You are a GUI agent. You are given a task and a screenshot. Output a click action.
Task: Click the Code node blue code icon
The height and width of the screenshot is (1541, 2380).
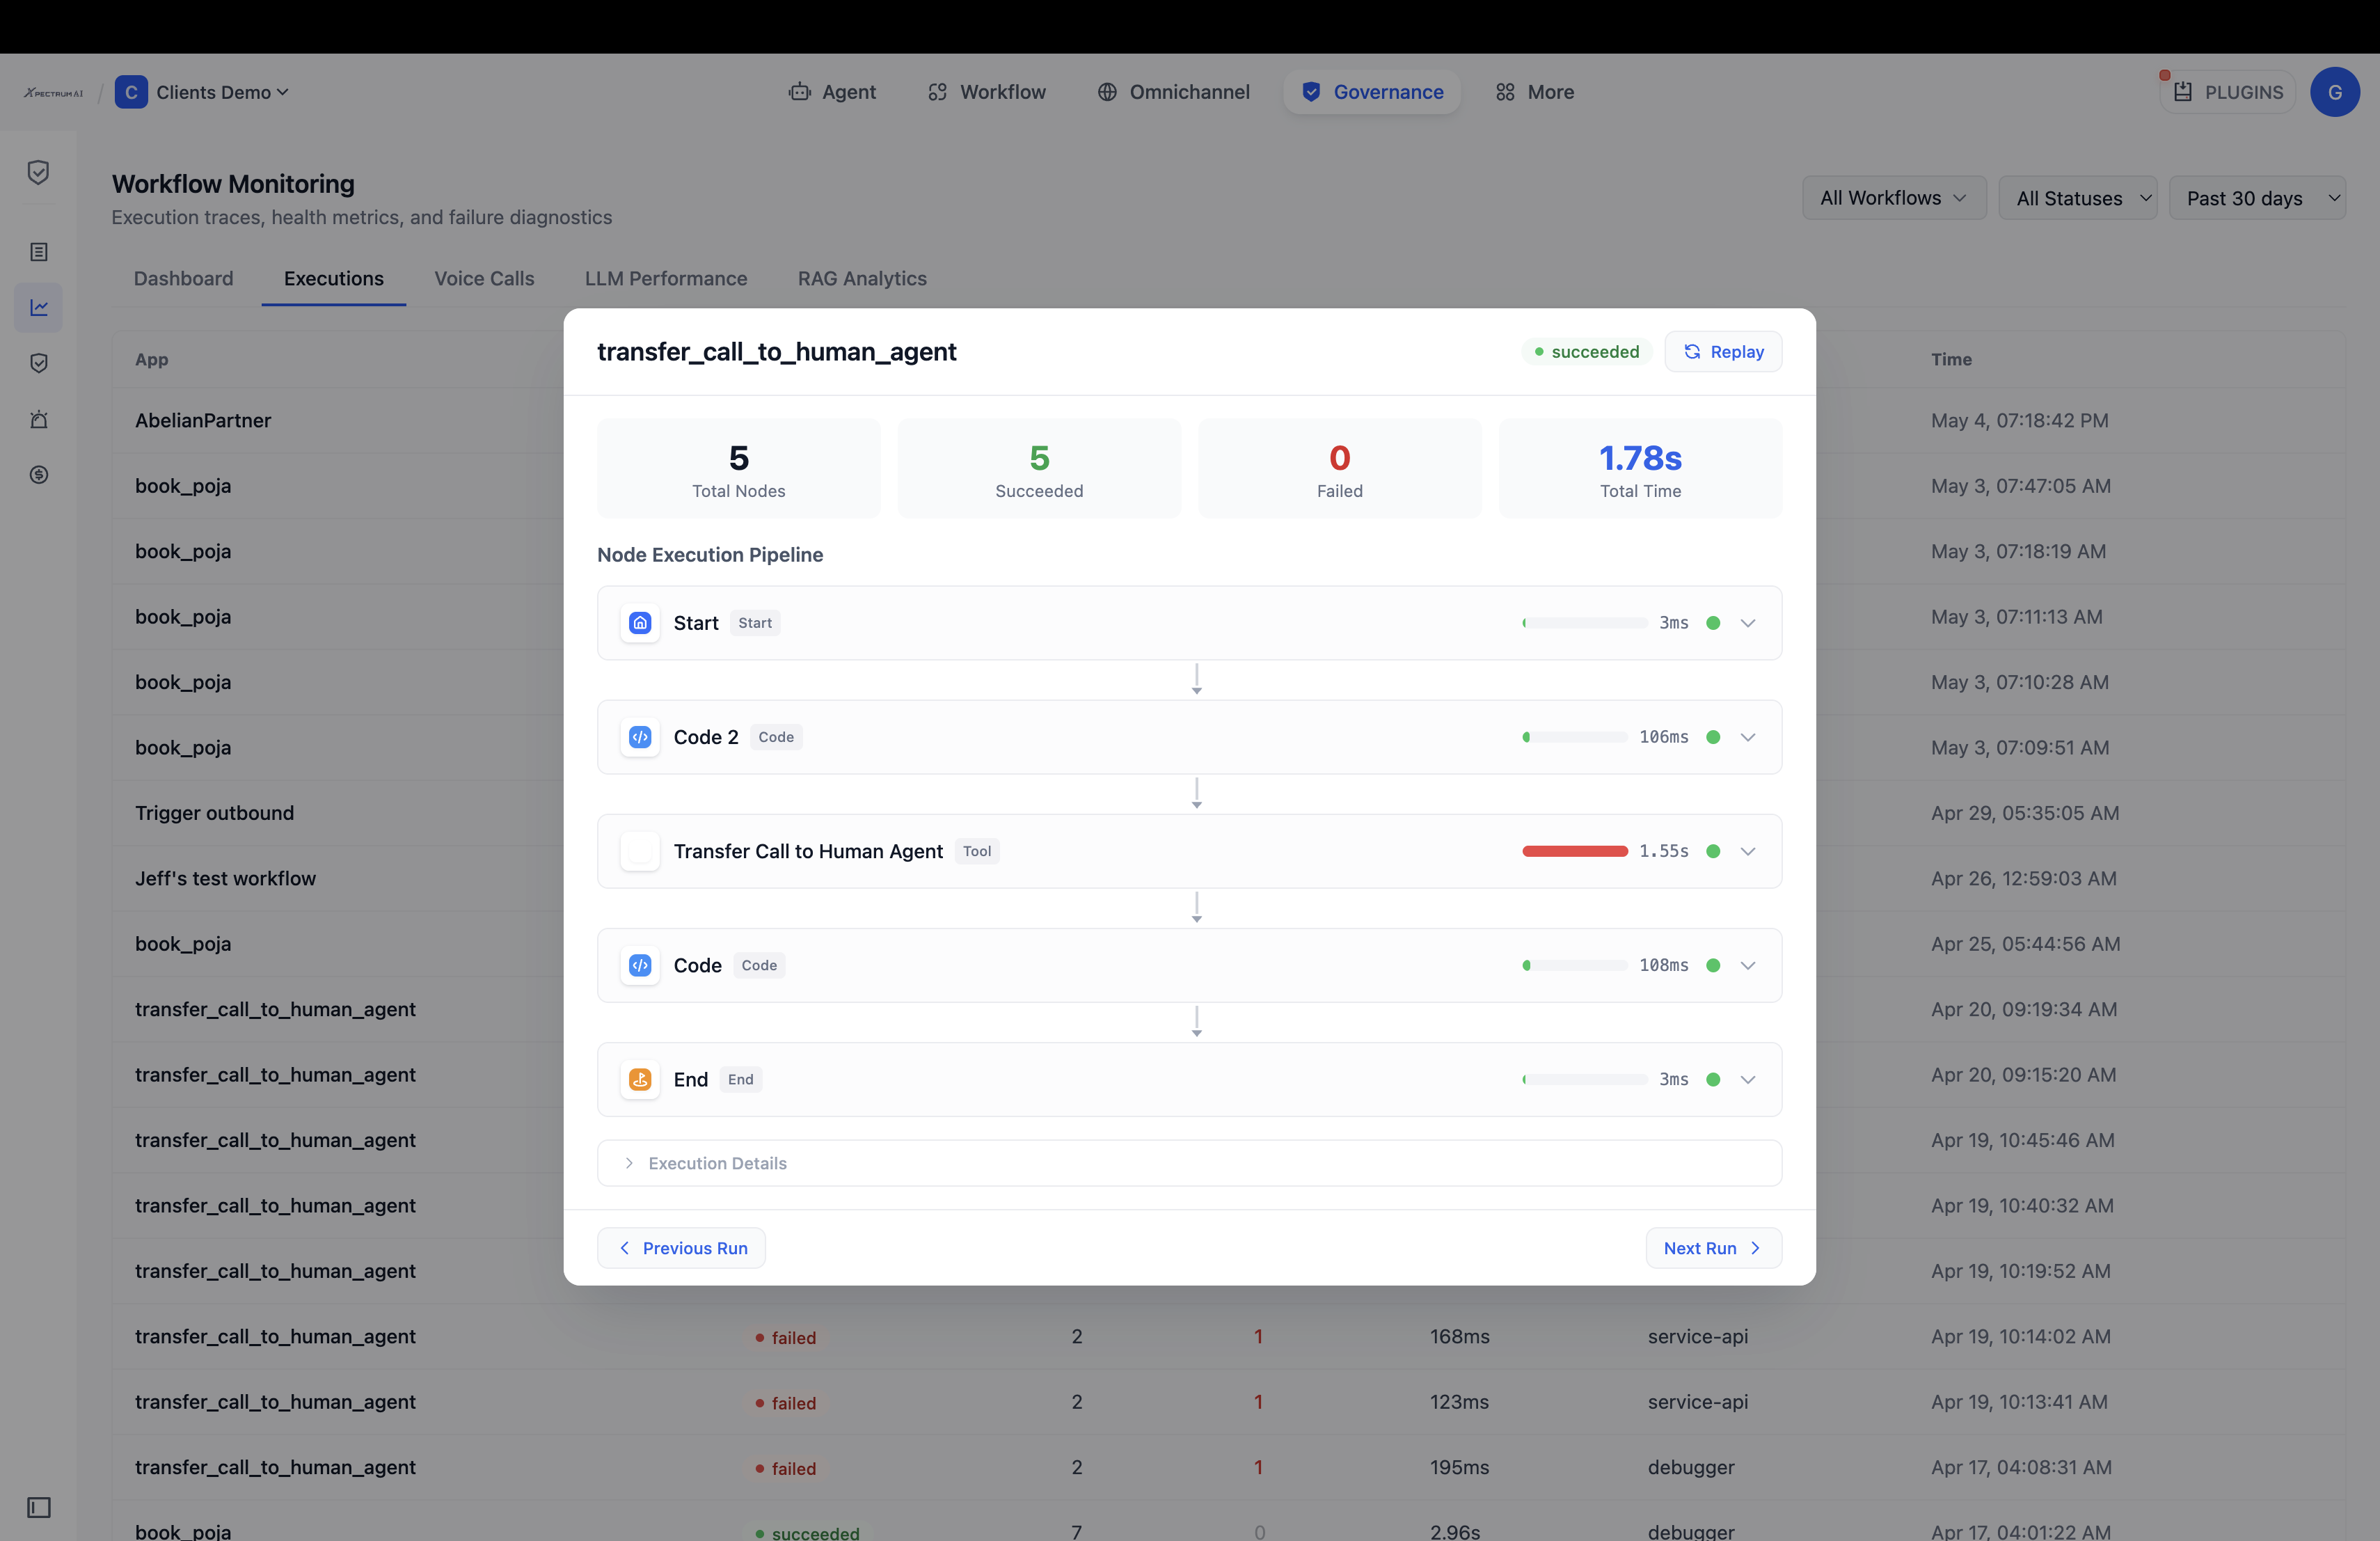tap(640, 965)
